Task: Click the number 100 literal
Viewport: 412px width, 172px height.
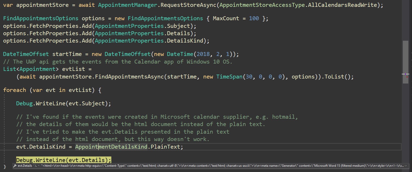Action: click(254, 18)
